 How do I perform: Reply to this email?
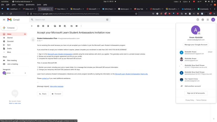coord(43,94)
